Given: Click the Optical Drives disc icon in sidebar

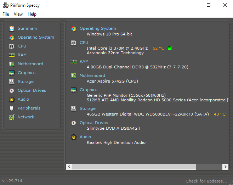Looking at the screenshot, I should [12, 91].
